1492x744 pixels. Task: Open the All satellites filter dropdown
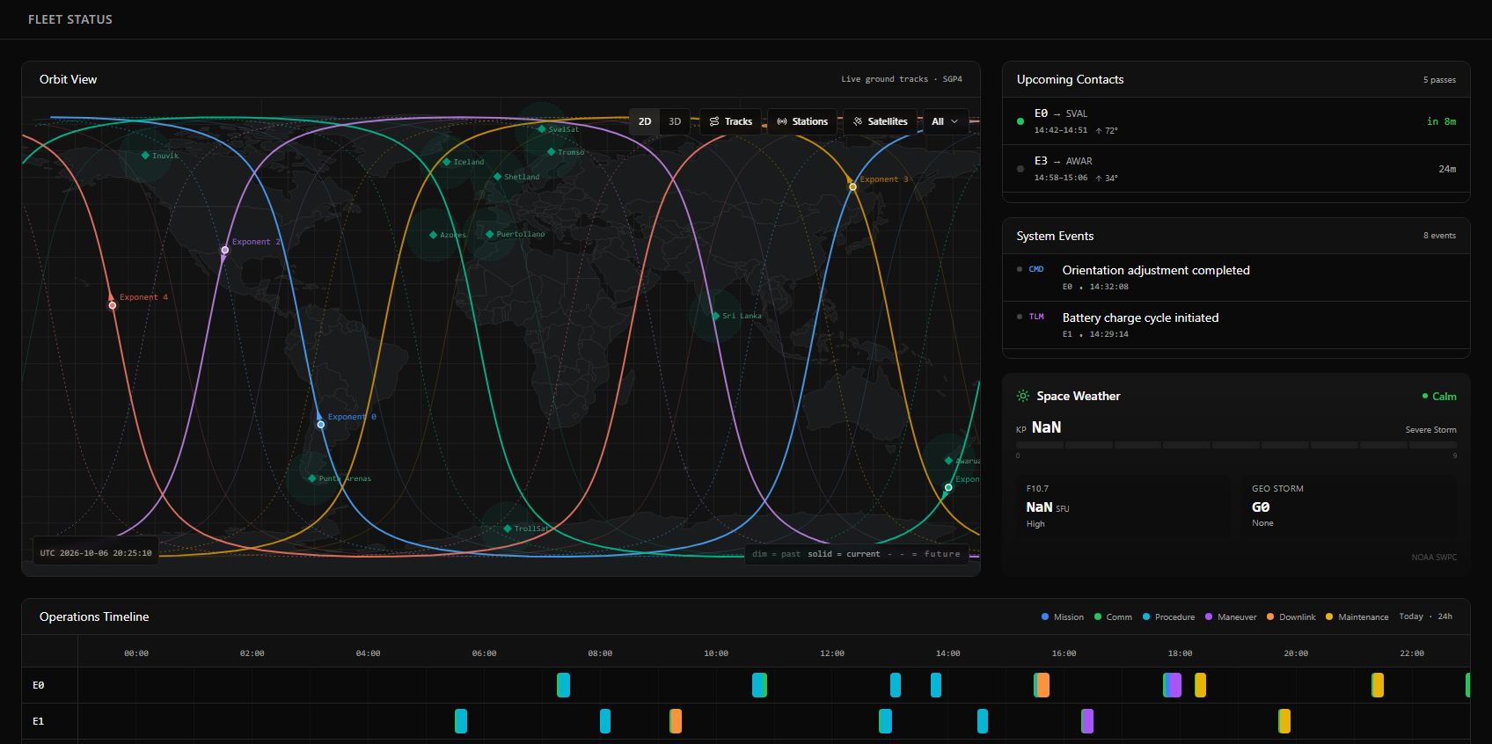[945, 121]
